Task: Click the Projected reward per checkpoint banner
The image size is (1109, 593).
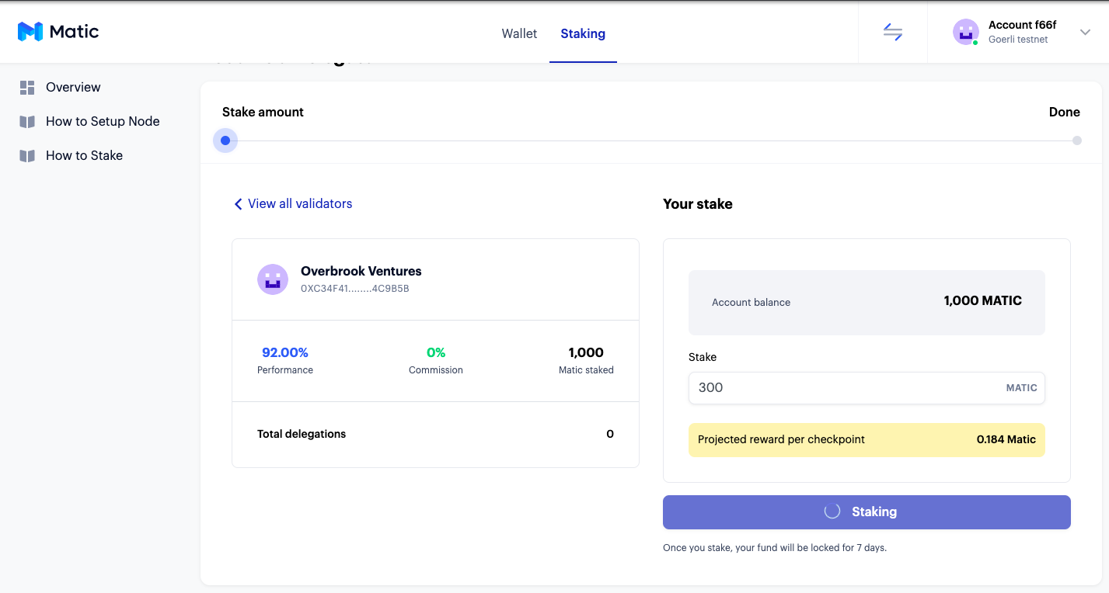Action: click(x=867, y=440)
